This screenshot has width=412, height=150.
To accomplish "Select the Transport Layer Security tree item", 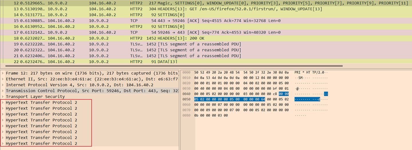I will pyautogui.click(x=35, y=96).
